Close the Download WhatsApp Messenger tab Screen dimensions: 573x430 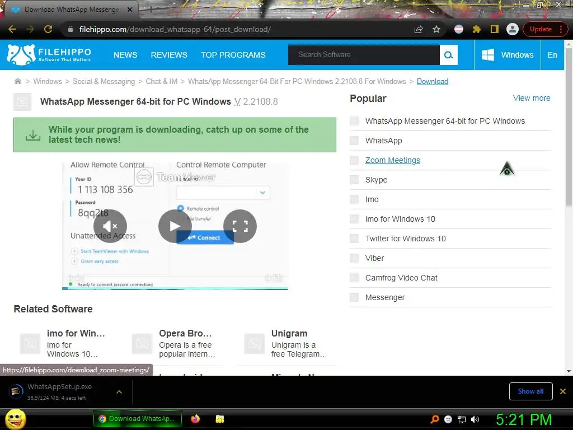point(130,10)
